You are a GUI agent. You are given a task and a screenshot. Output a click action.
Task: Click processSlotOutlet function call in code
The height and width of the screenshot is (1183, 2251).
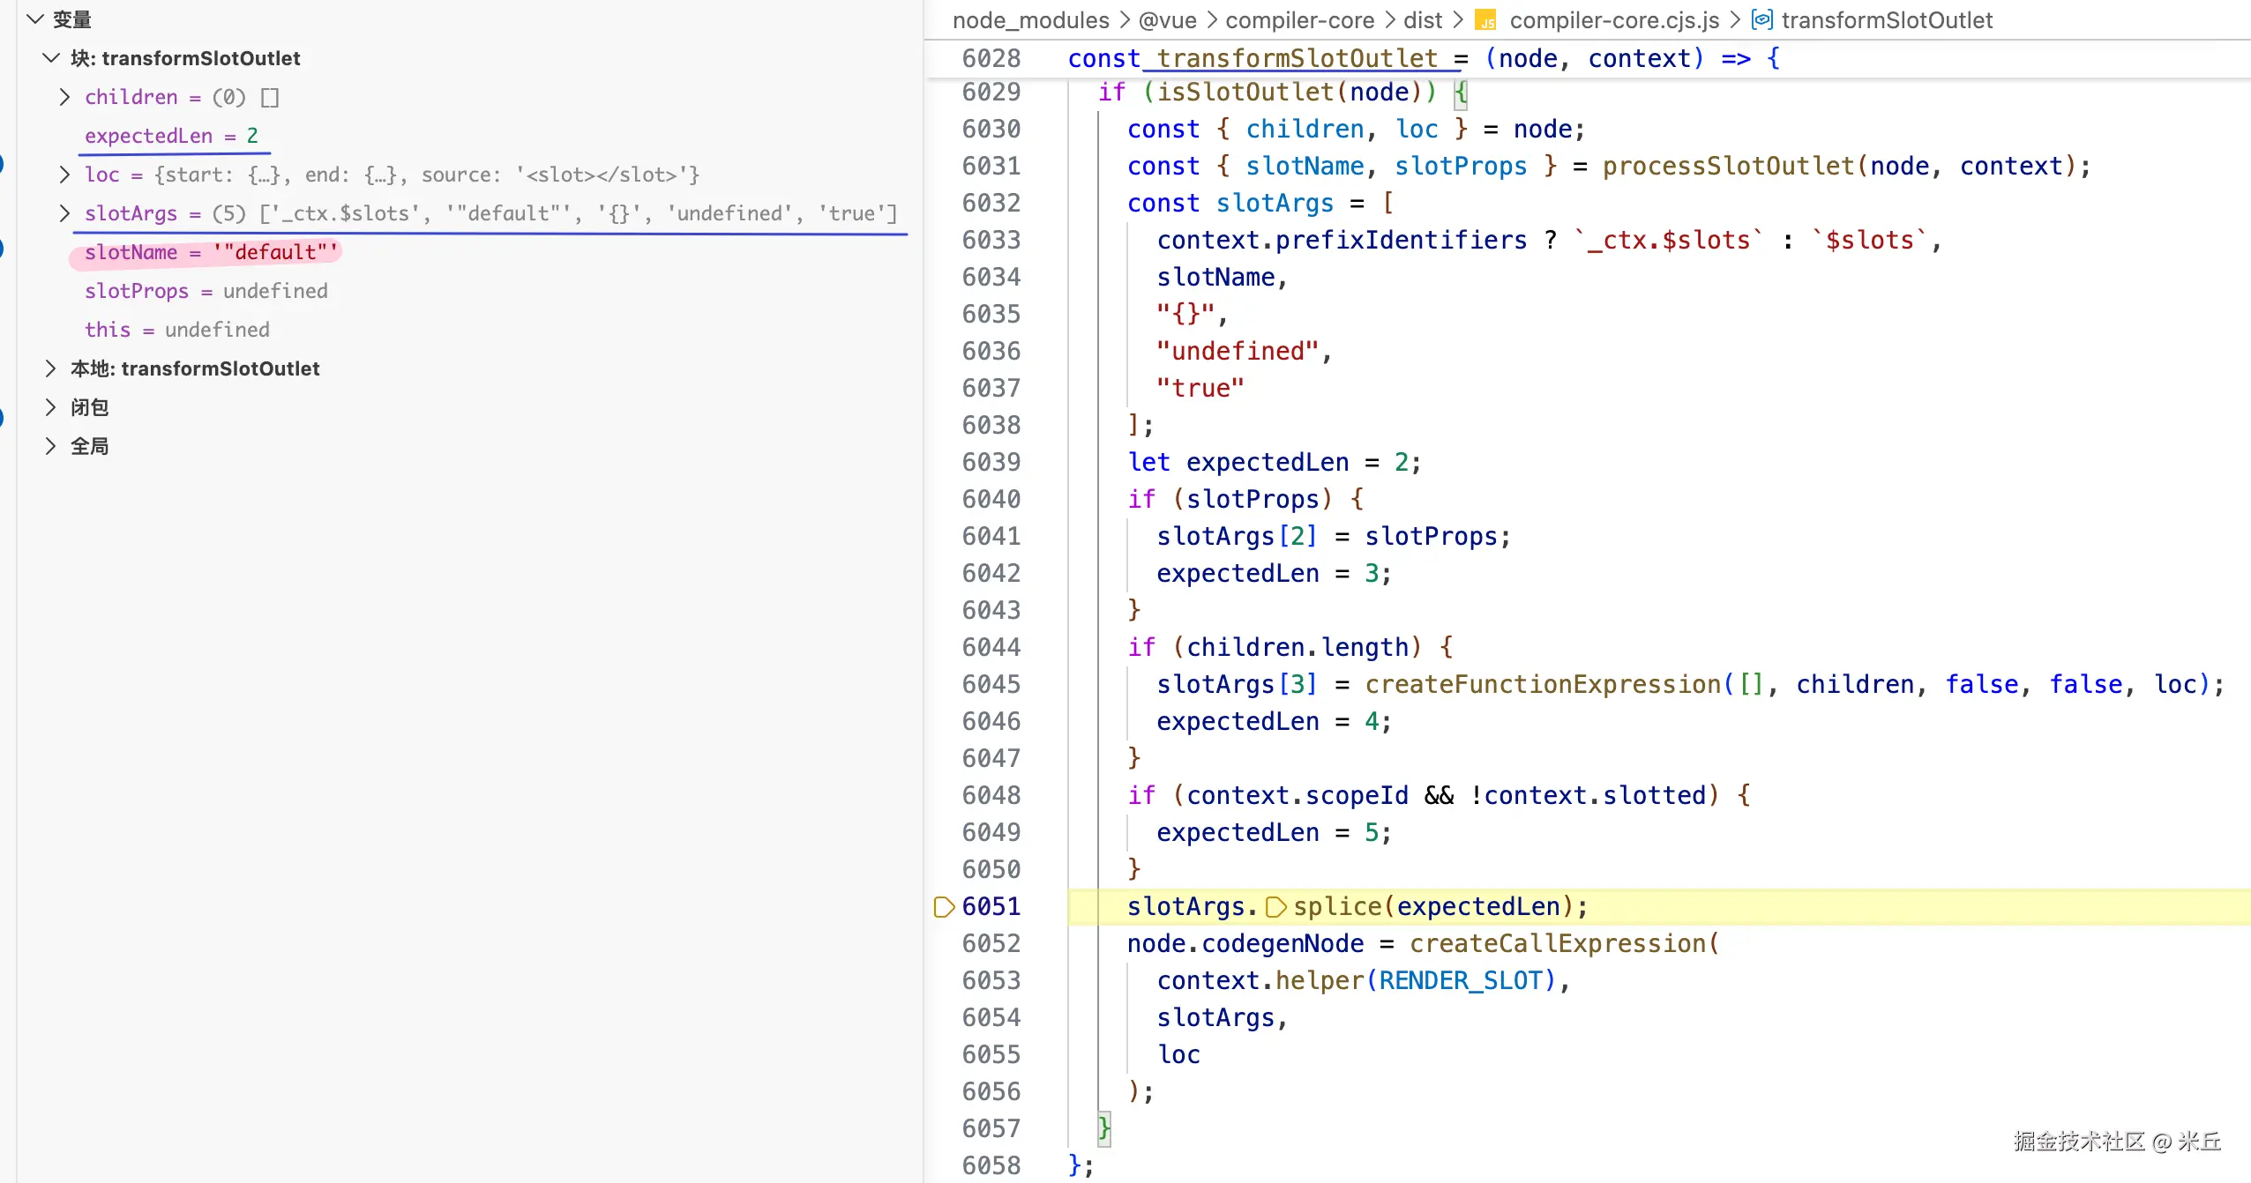coord(1728,166)
